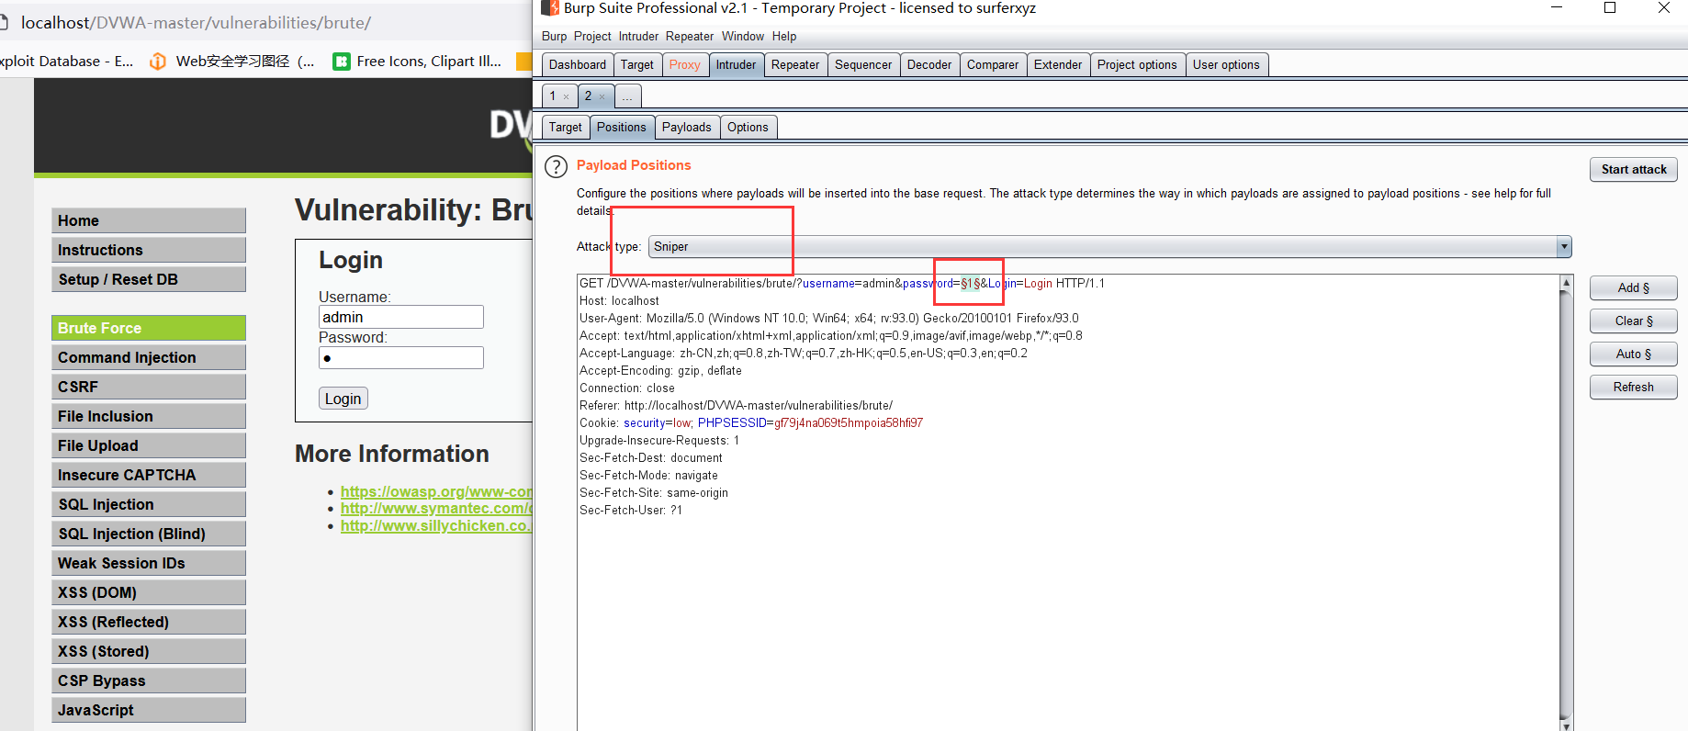Open the Payloads sub-tab
The height and width of the screenshot is (731, 1688).
687,128
